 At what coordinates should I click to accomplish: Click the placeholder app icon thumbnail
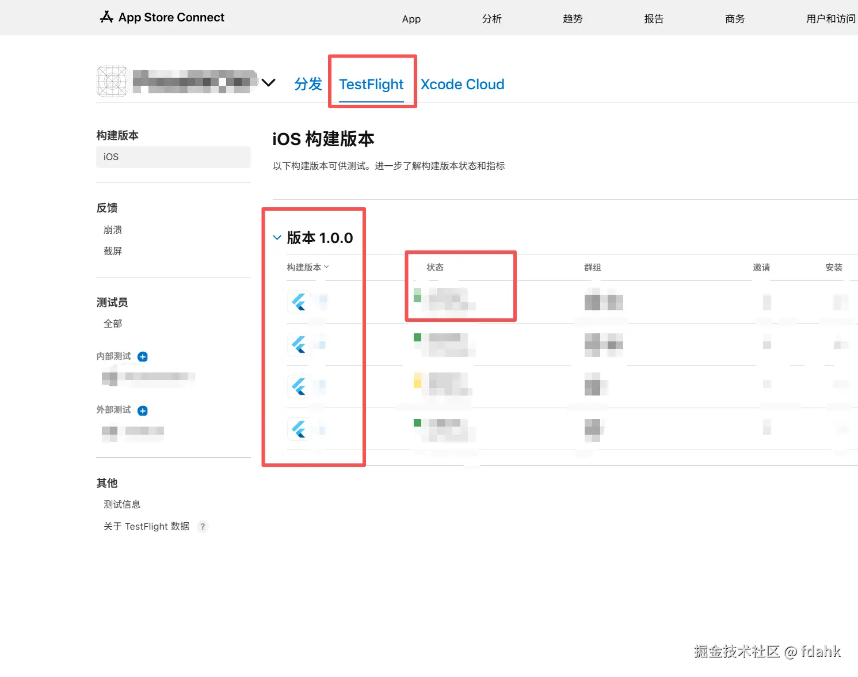[112, 81]
